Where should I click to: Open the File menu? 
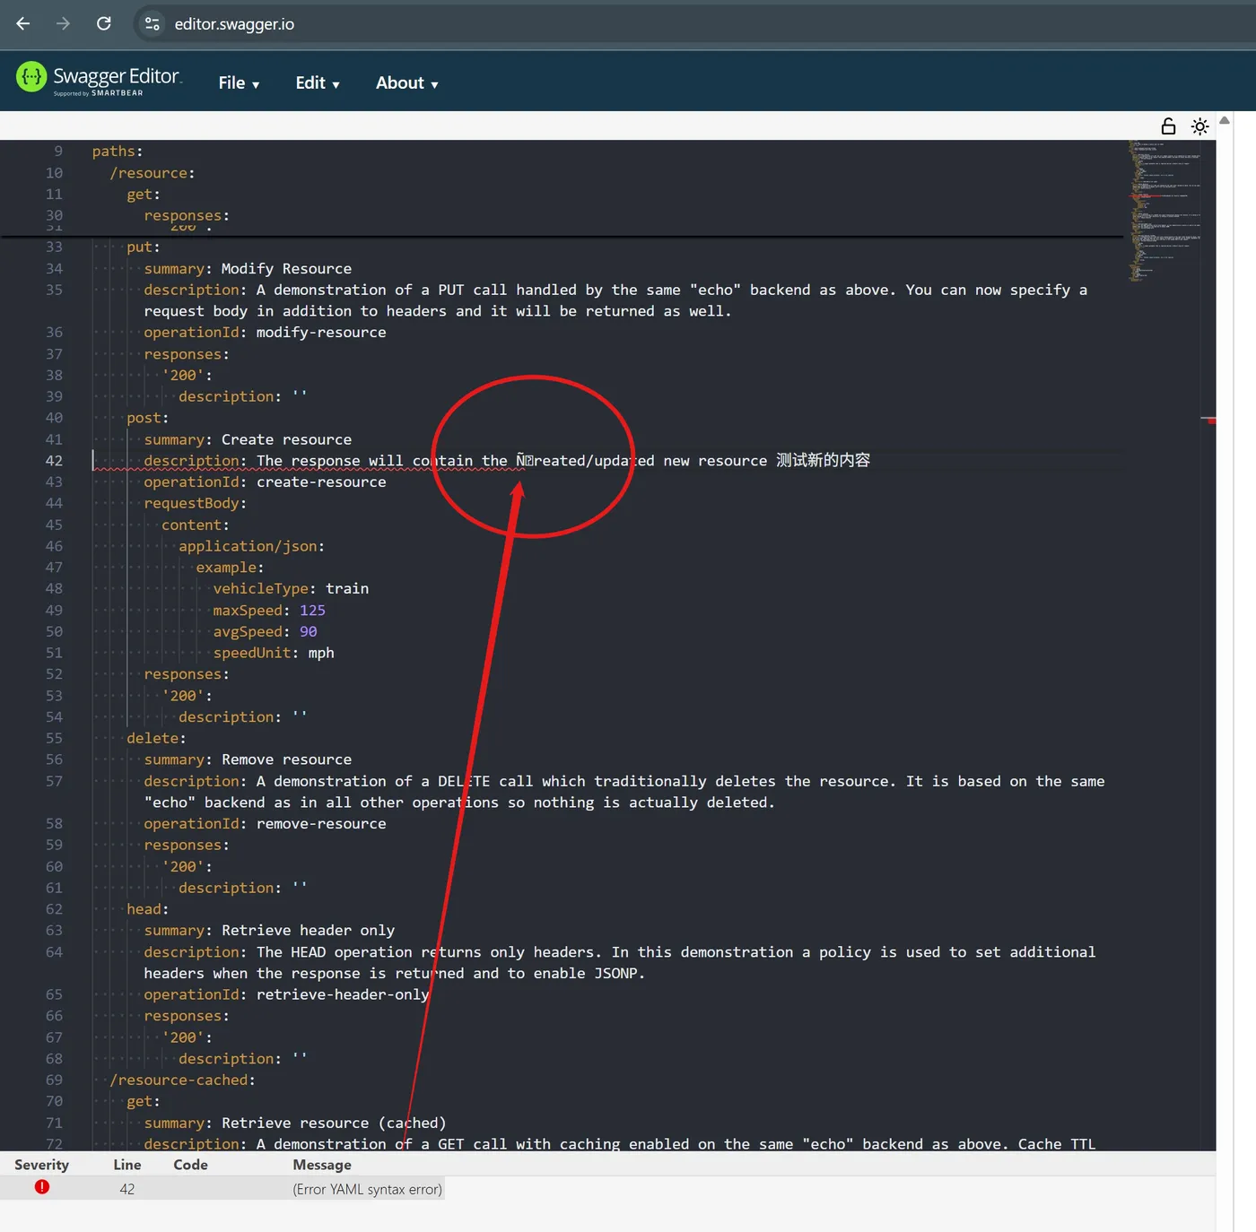pyautogui.click(x=239, y=82)
